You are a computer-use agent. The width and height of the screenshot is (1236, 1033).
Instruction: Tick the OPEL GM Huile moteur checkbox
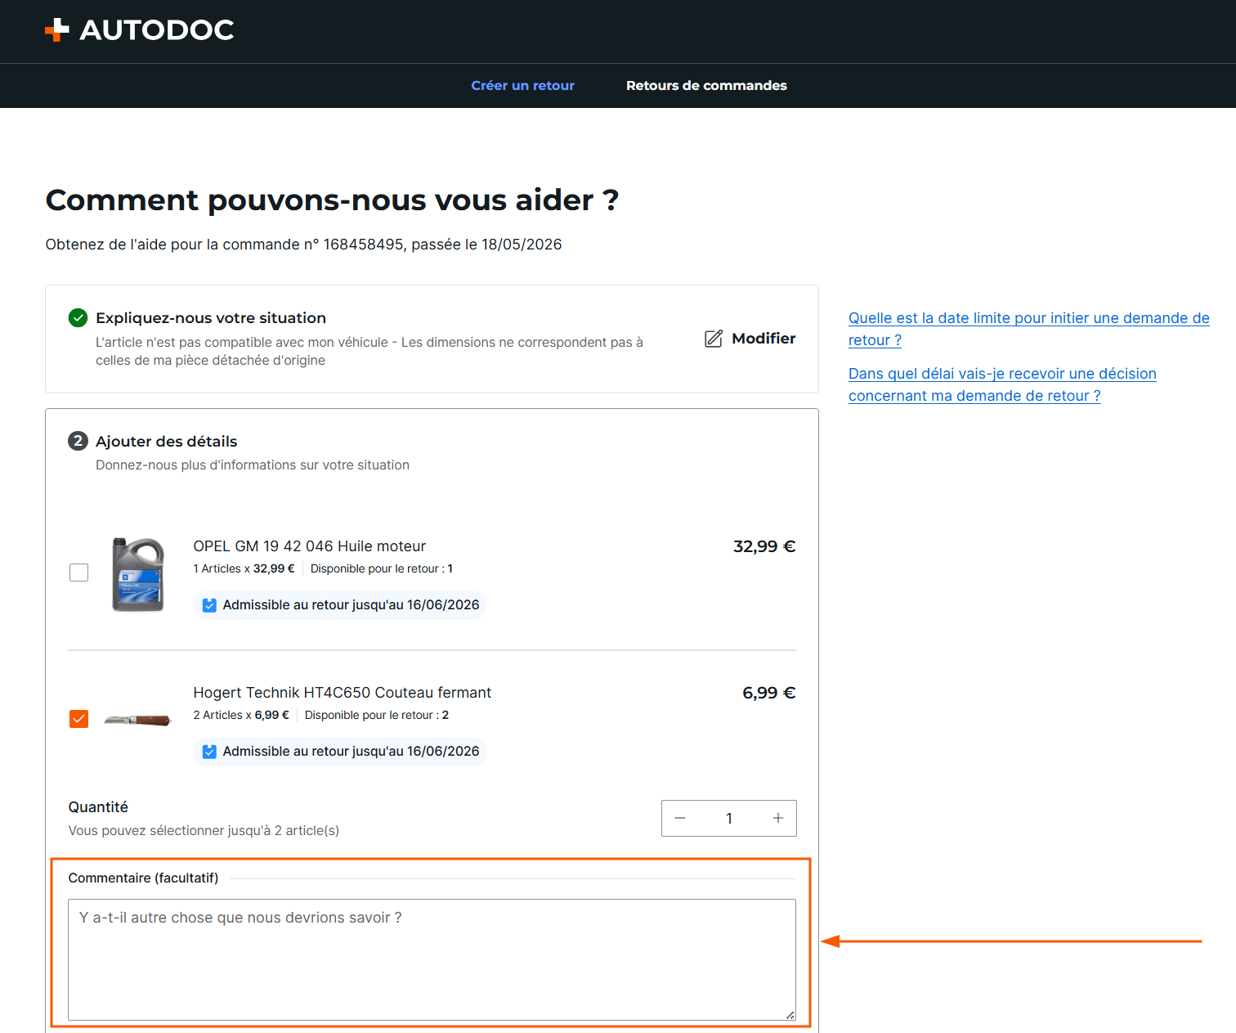pyautogui.click(x=79, y=573)
